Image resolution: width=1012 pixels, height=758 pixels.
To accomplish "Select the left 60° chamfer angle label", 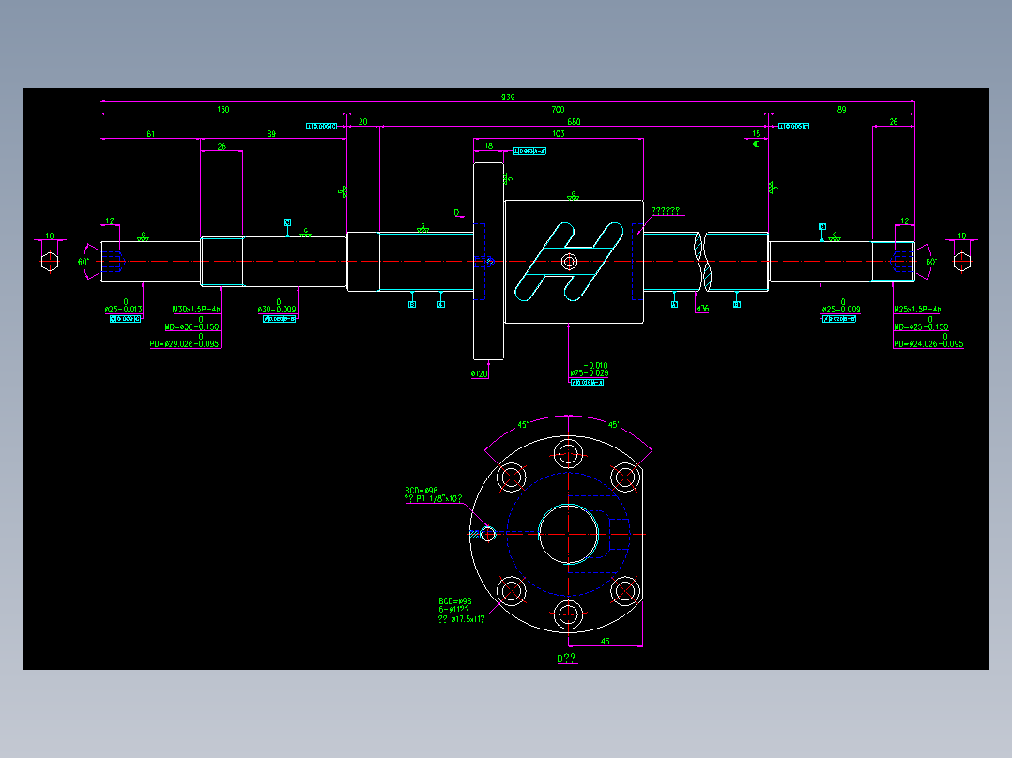I will 84,262.
